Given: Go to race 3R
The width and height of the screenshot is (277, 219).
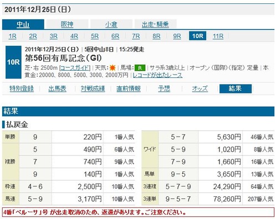Looking at the screenshot, I should pos(54,36).
